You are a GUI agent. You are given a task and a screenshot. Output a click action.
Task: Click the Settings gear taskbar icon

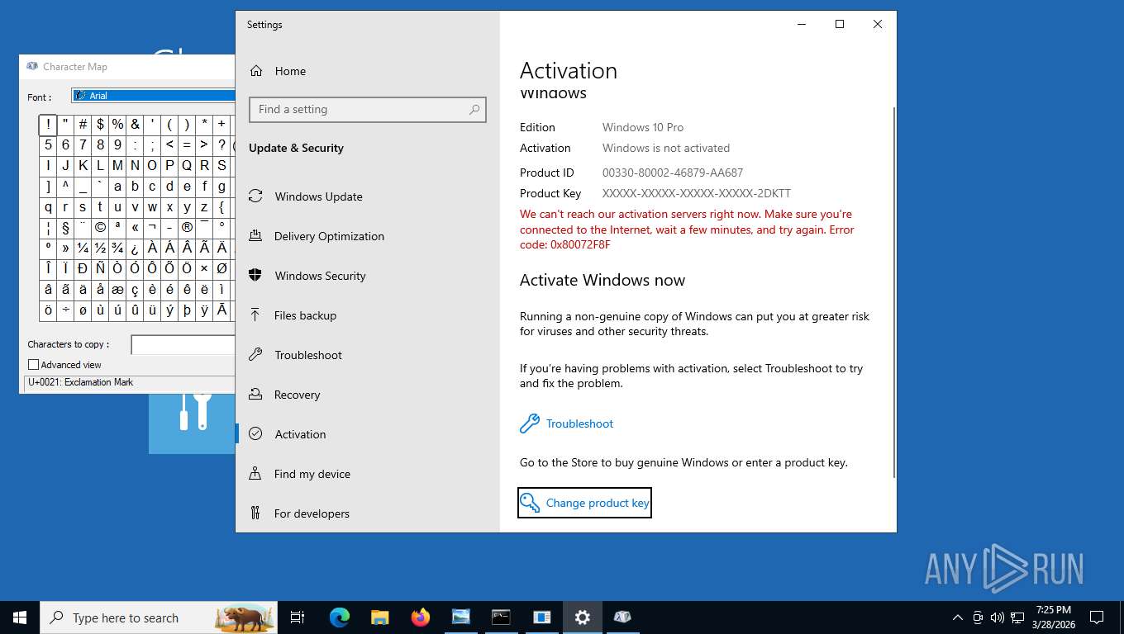[x=582, y=617]
